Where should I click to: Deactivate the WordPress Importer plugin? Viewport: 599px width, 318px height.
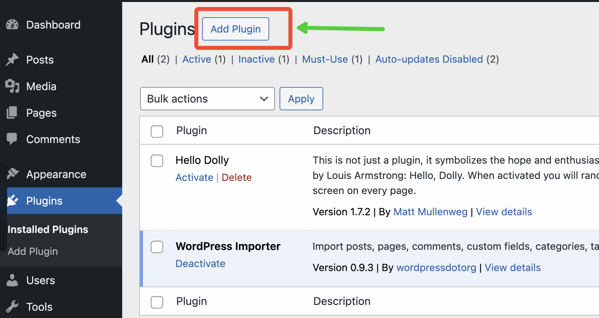point(200,263)
